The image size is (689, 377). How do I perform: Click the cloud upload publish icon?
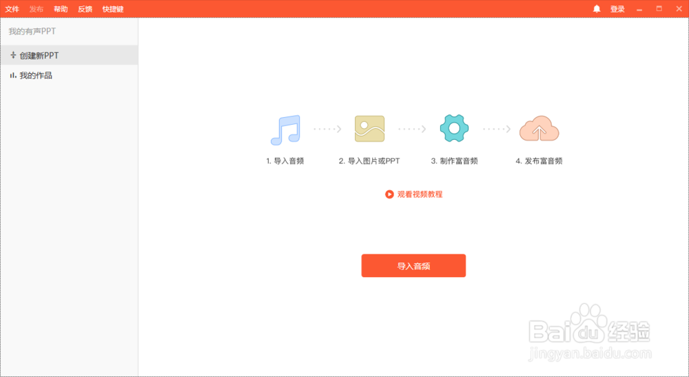[539, 128]
